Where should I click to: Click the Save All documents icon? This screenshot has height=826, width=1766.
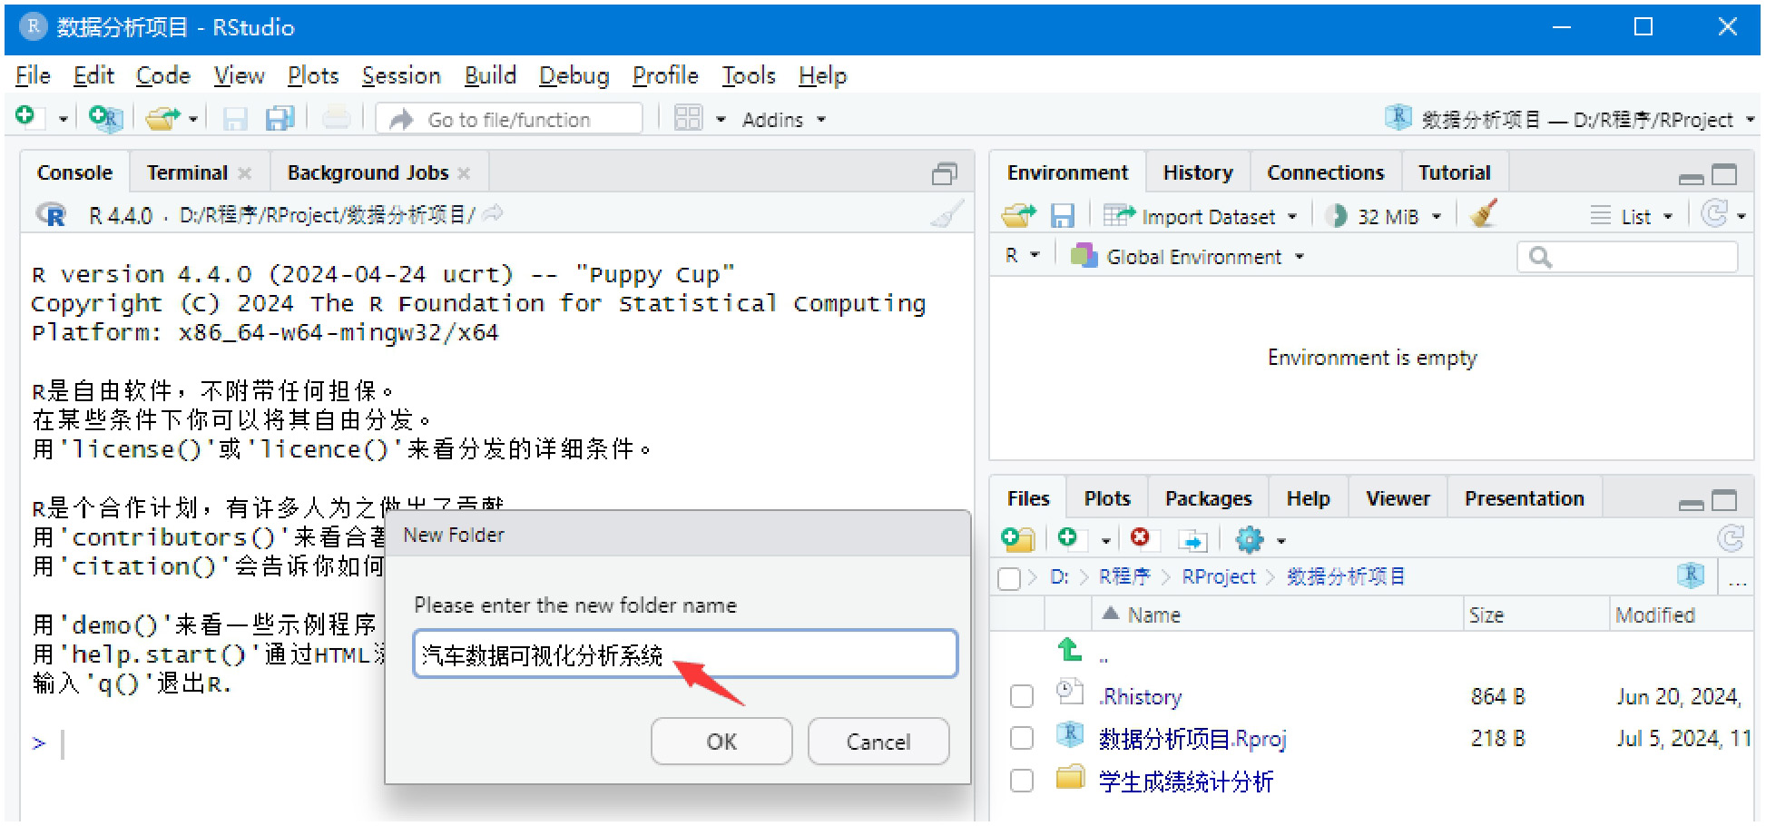point(280,119)
